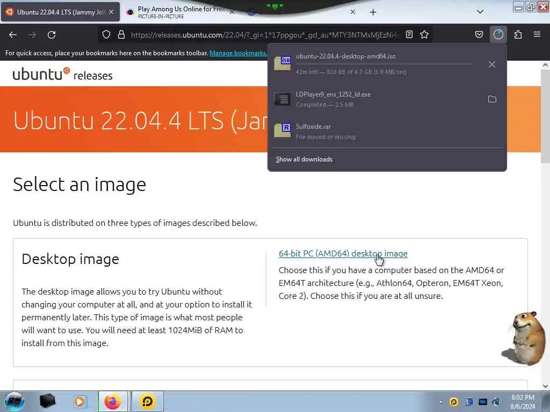Close the Play Among Us tab
This screenshot has height=412, width=550.
click(232, 12)
